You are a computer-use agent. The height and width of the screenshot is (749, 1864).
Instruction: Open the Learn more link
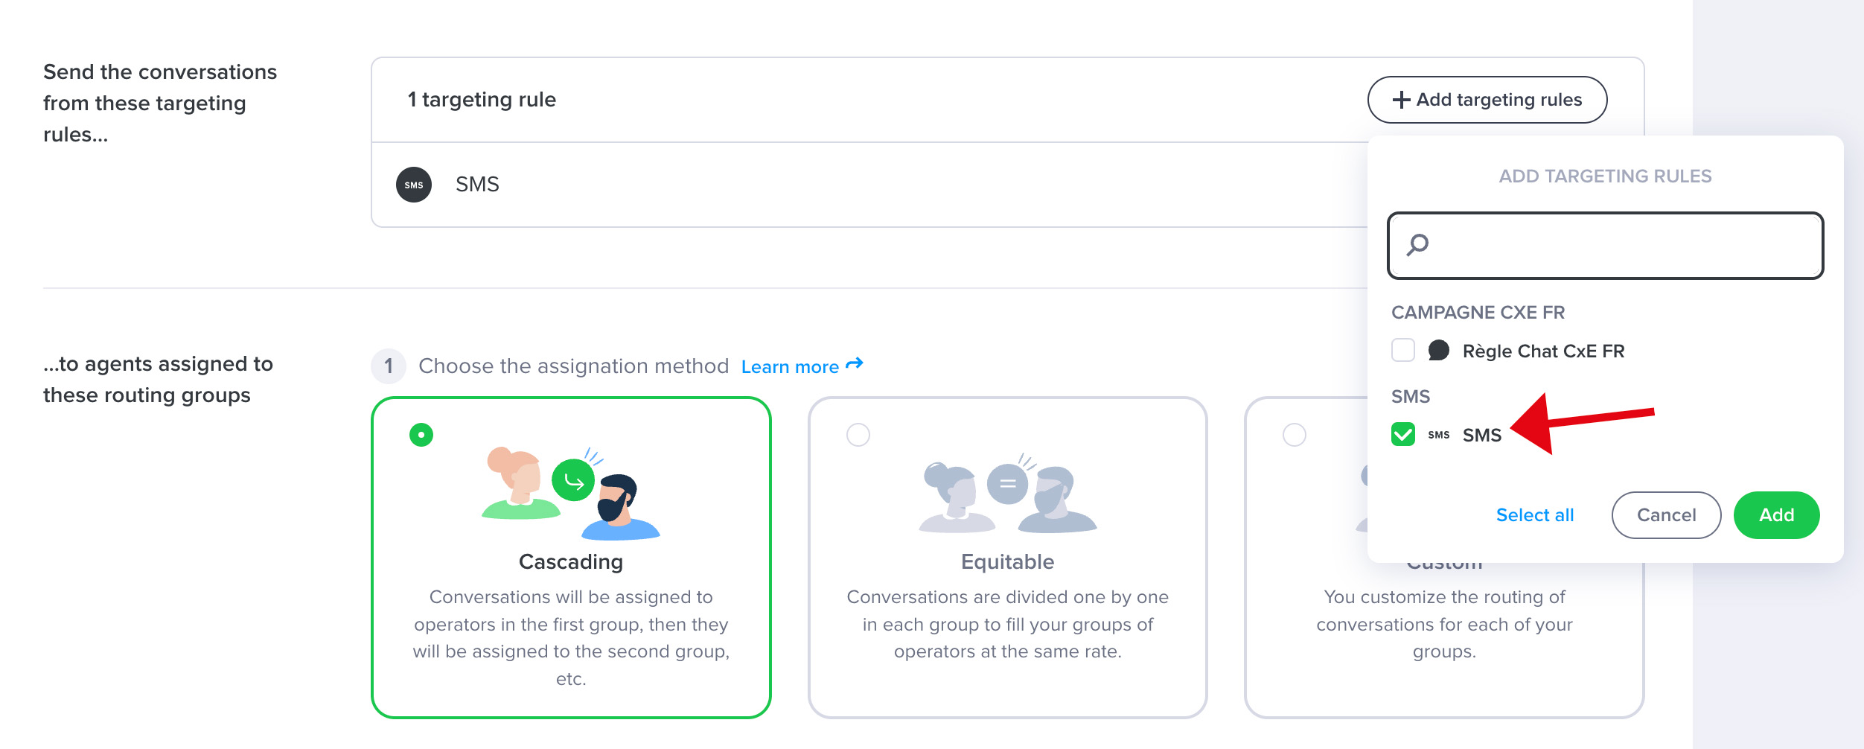790,367
